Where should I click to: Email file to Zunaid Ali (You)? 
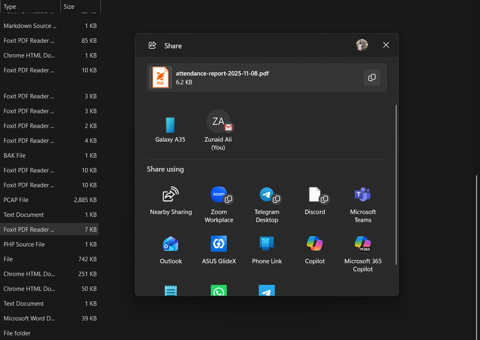click(x=218, y=130)
